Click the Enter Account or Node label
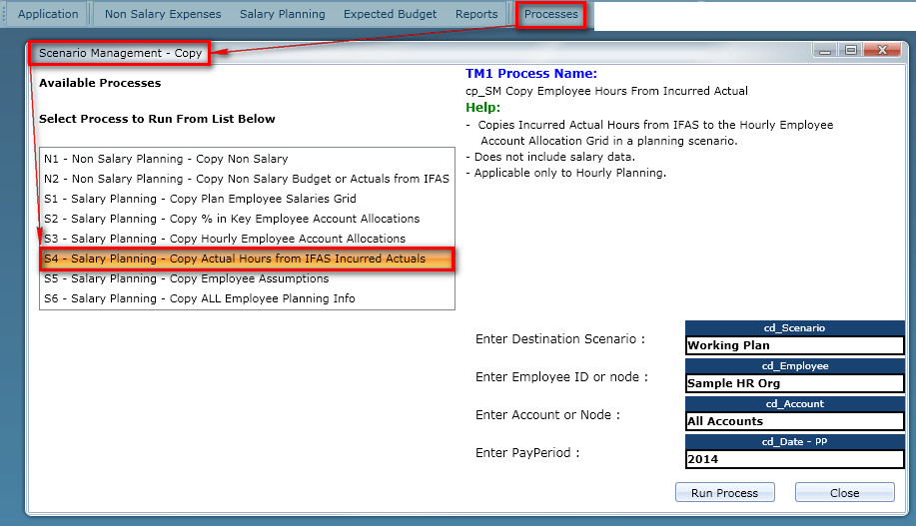The width and height of the screenshot is (916, 526). coord(547,415)
